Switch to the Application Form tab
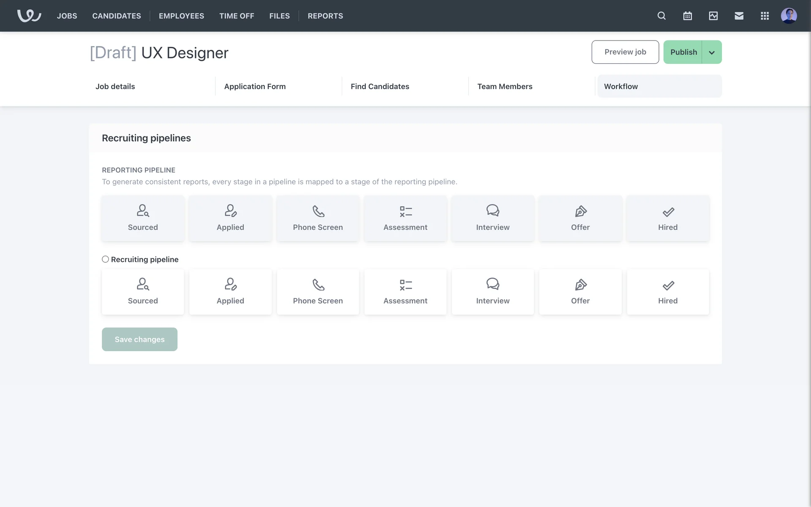 tap(255, 86)
